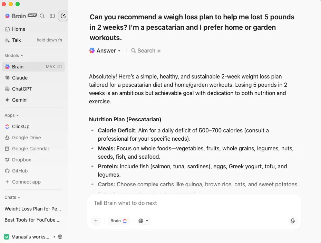
Task: Start a new chat with compose icon
Action: (63, 16)
